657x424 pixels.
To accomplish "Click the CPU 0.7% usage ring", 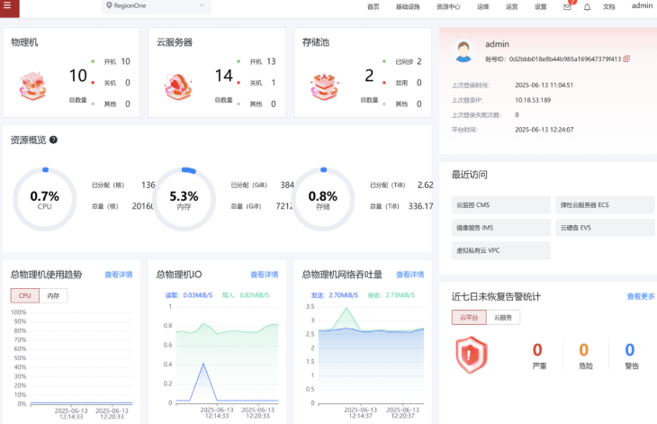I will pyautogui.click(x=44, y=199).
